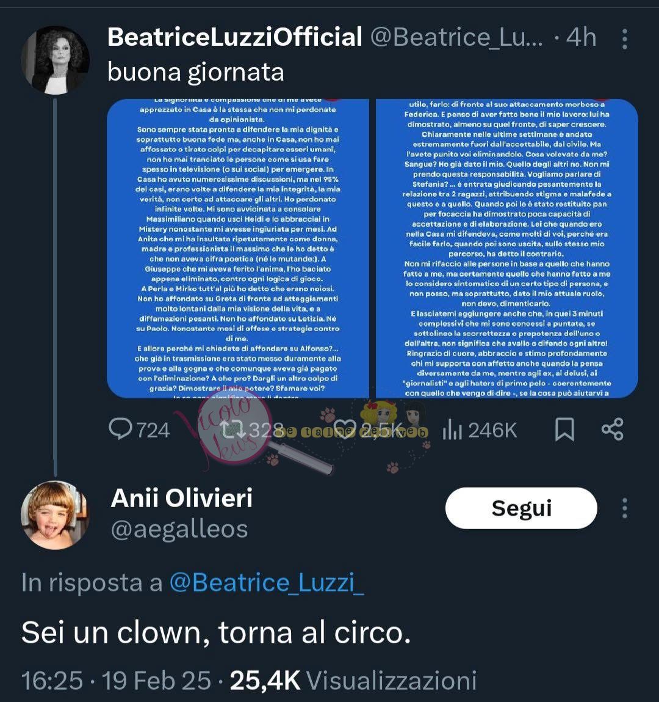Like the post with the heart icon

[345, 430]
